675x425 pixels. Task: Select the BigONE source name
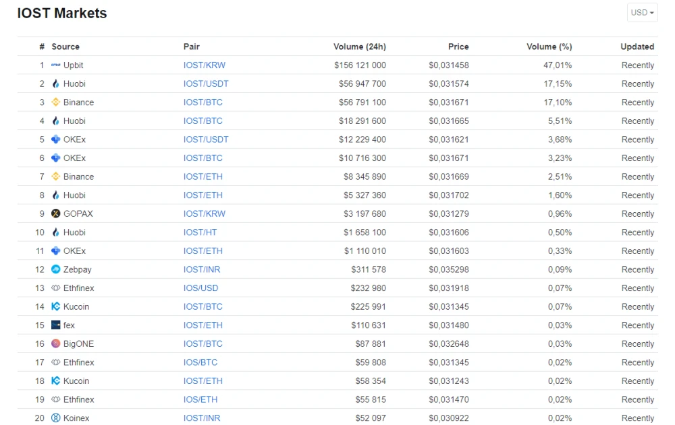(78, 344)
